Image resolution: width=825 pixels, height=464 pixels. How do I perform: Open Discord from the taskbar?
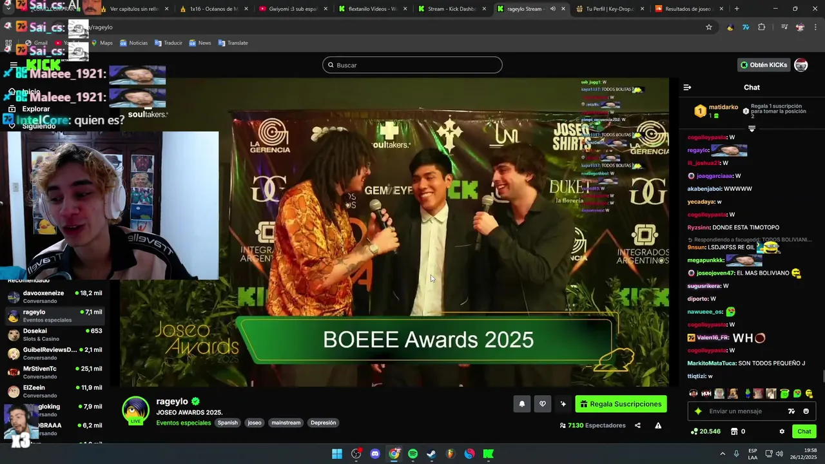[x=375, y=454]
